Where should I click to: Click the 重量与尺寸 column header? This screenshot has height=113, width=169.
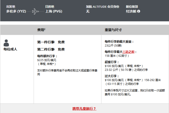point(113,30)
